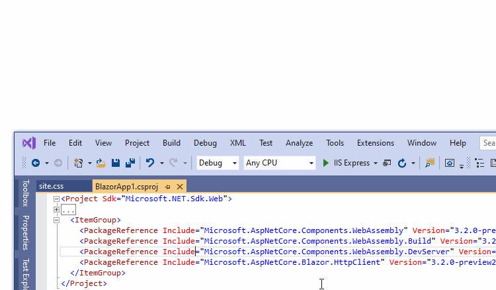This screenshot has width=496, height=290.
Task: Click the </Project> closing tag
Action: (84, 283)
